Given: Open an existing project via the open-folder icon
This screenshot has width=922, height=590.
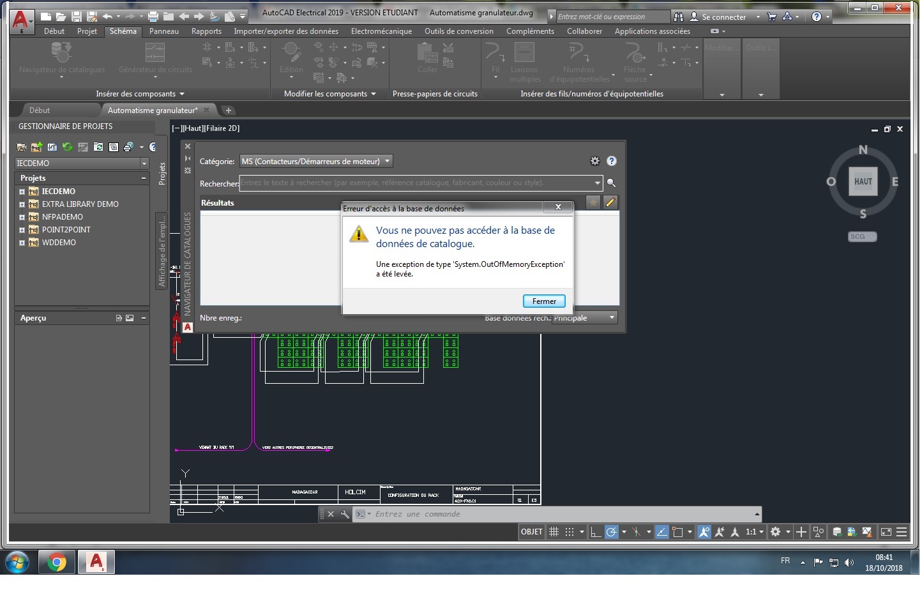Looking at the screenshot, I should click(x=21, y=147).
